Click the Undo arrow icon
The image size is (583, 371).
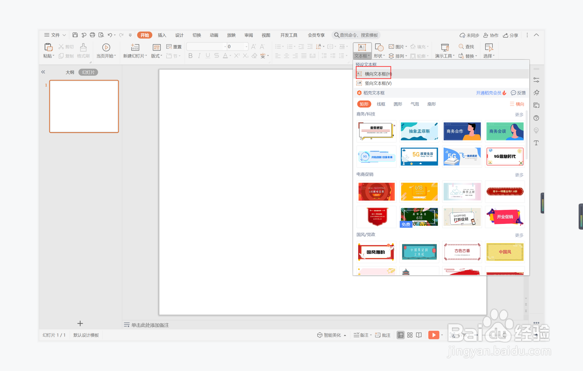pyautogui.click(x=110, y=35)
